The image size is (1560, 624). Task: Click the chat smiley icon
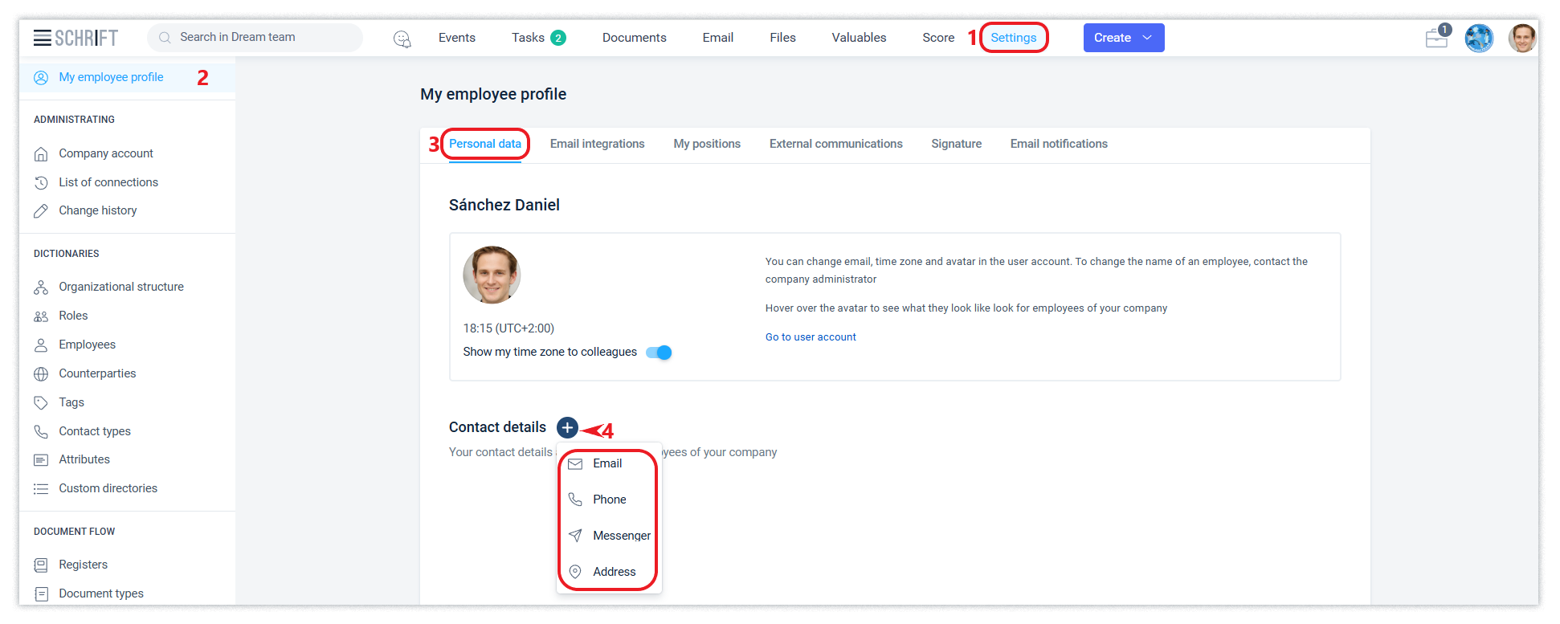pos(402,39)
